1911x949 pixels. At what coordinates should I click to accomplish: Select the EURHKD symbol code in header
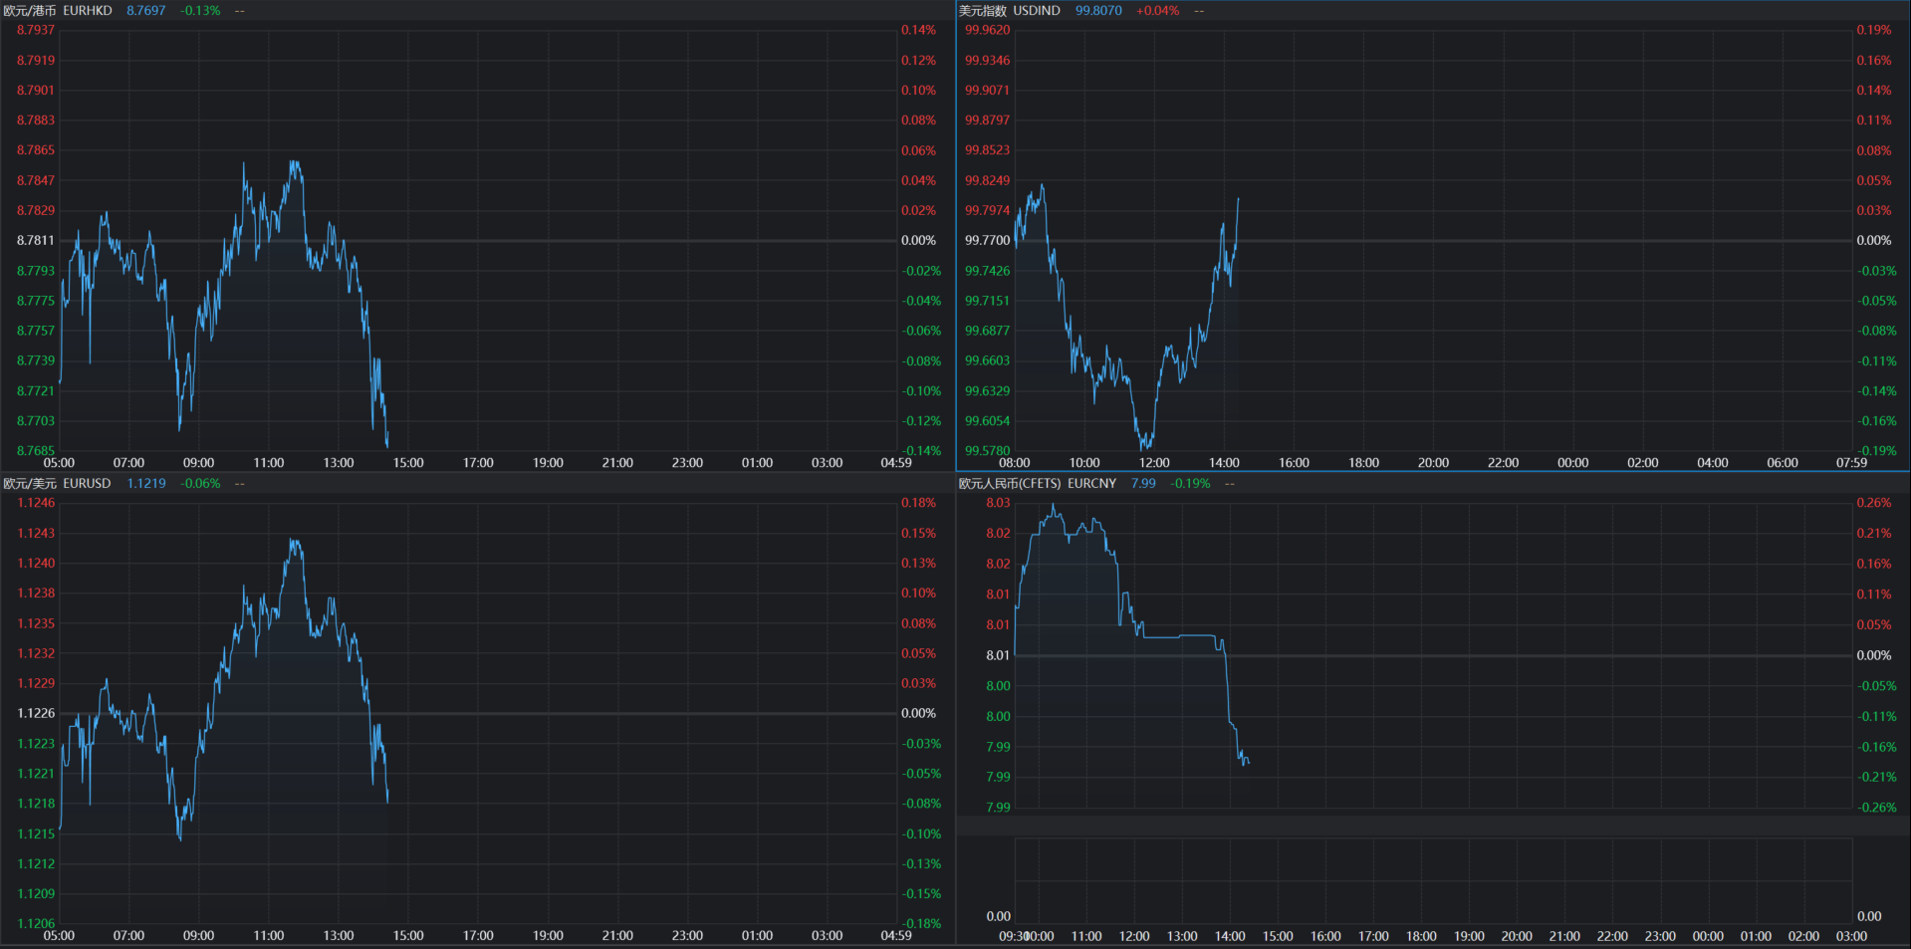point(88,10)
